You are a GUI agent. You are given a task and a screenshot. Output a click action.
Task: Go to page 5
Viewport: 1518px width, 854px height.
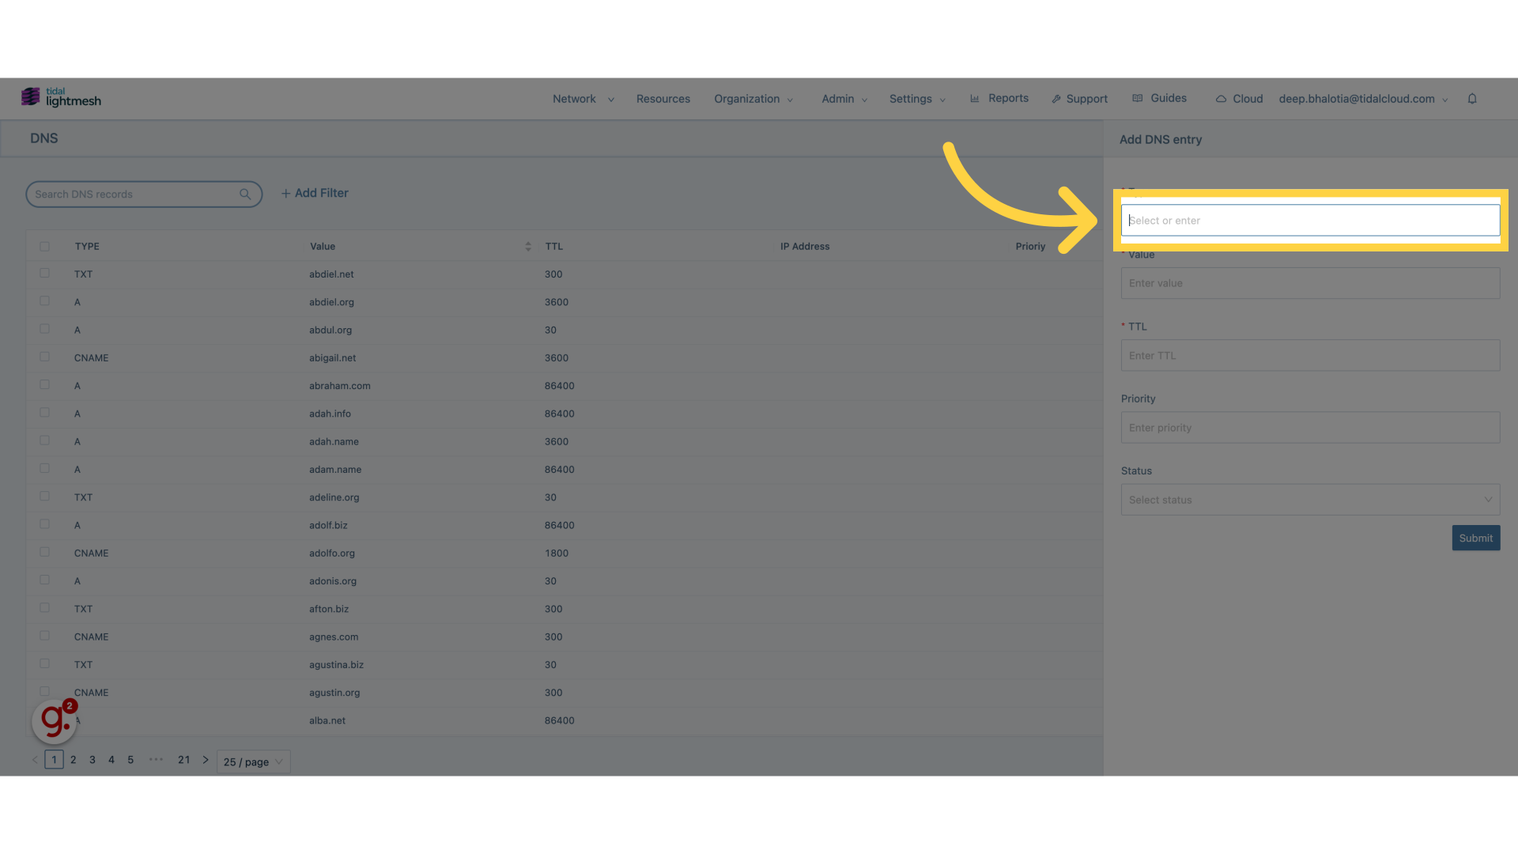tap(130, 760)
